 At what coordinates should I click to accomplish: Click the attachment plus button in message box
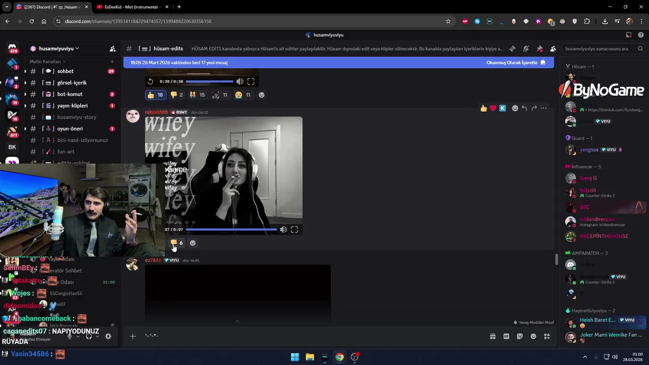point(133,336)
